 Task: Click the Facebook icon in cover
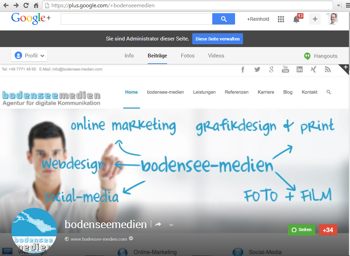click(243, 70)
